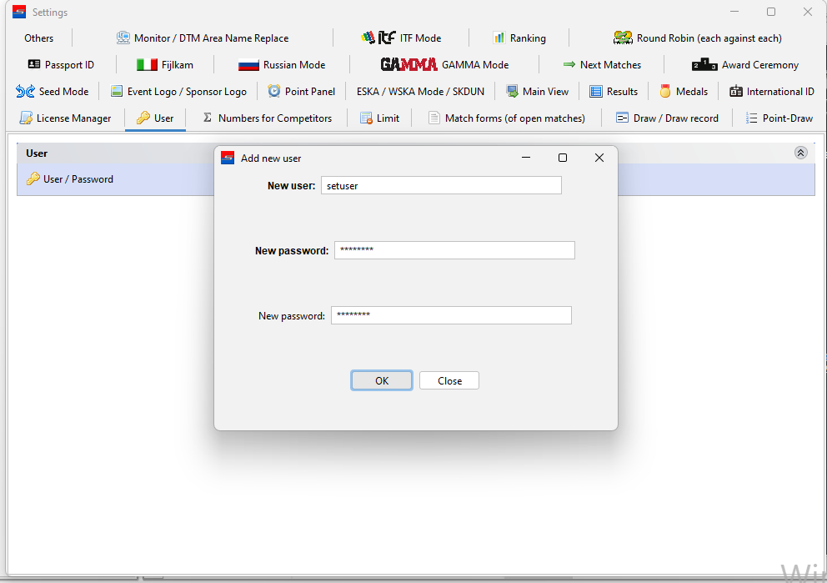
Task: Switch to the License Manager tab
Action: point(65,118)
